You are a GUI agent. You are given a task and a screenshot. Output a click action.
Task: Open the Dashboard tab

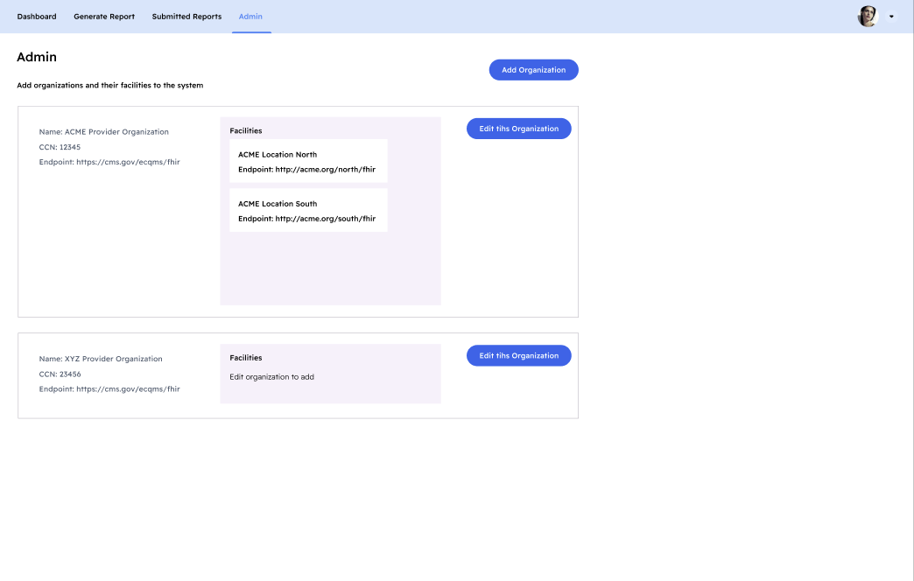tap(37, 17)
